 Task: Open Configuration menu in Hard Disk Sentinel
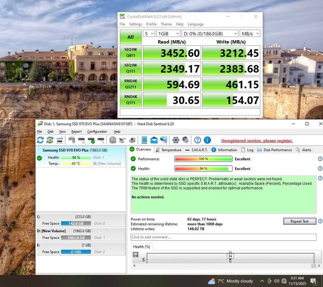pos(97,132)
